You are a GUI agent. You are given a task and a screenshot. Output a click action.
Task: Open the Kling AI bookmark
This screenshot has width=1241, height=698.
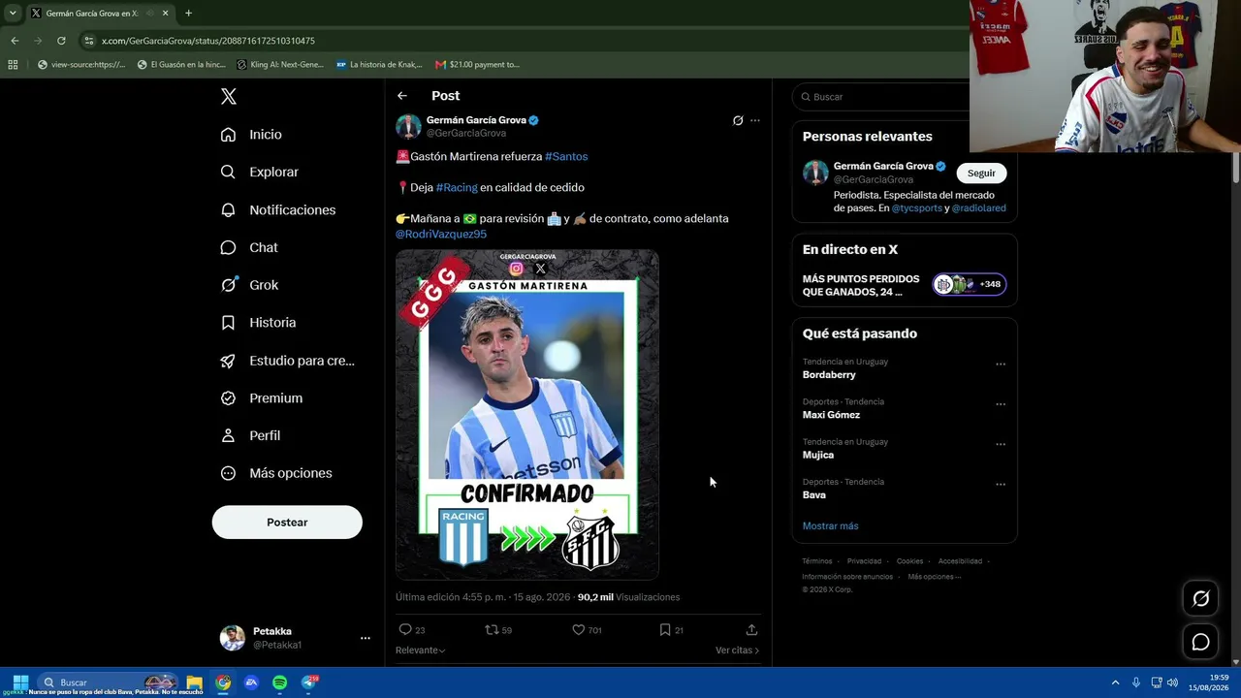(280, 65)
